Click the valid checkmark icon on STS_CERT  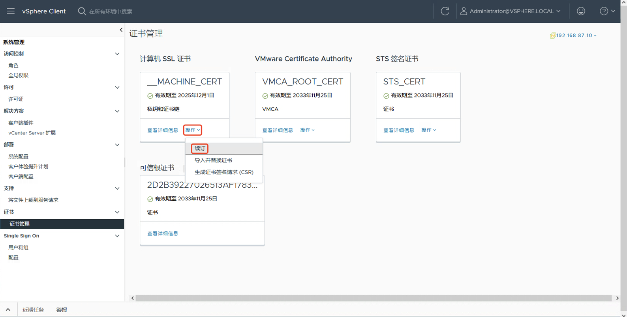point(386,96)
